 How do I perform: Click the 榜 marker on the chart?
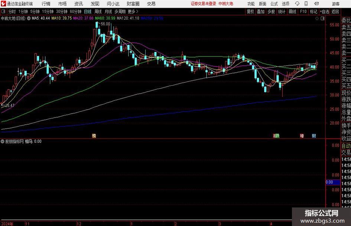coord(94,136)
